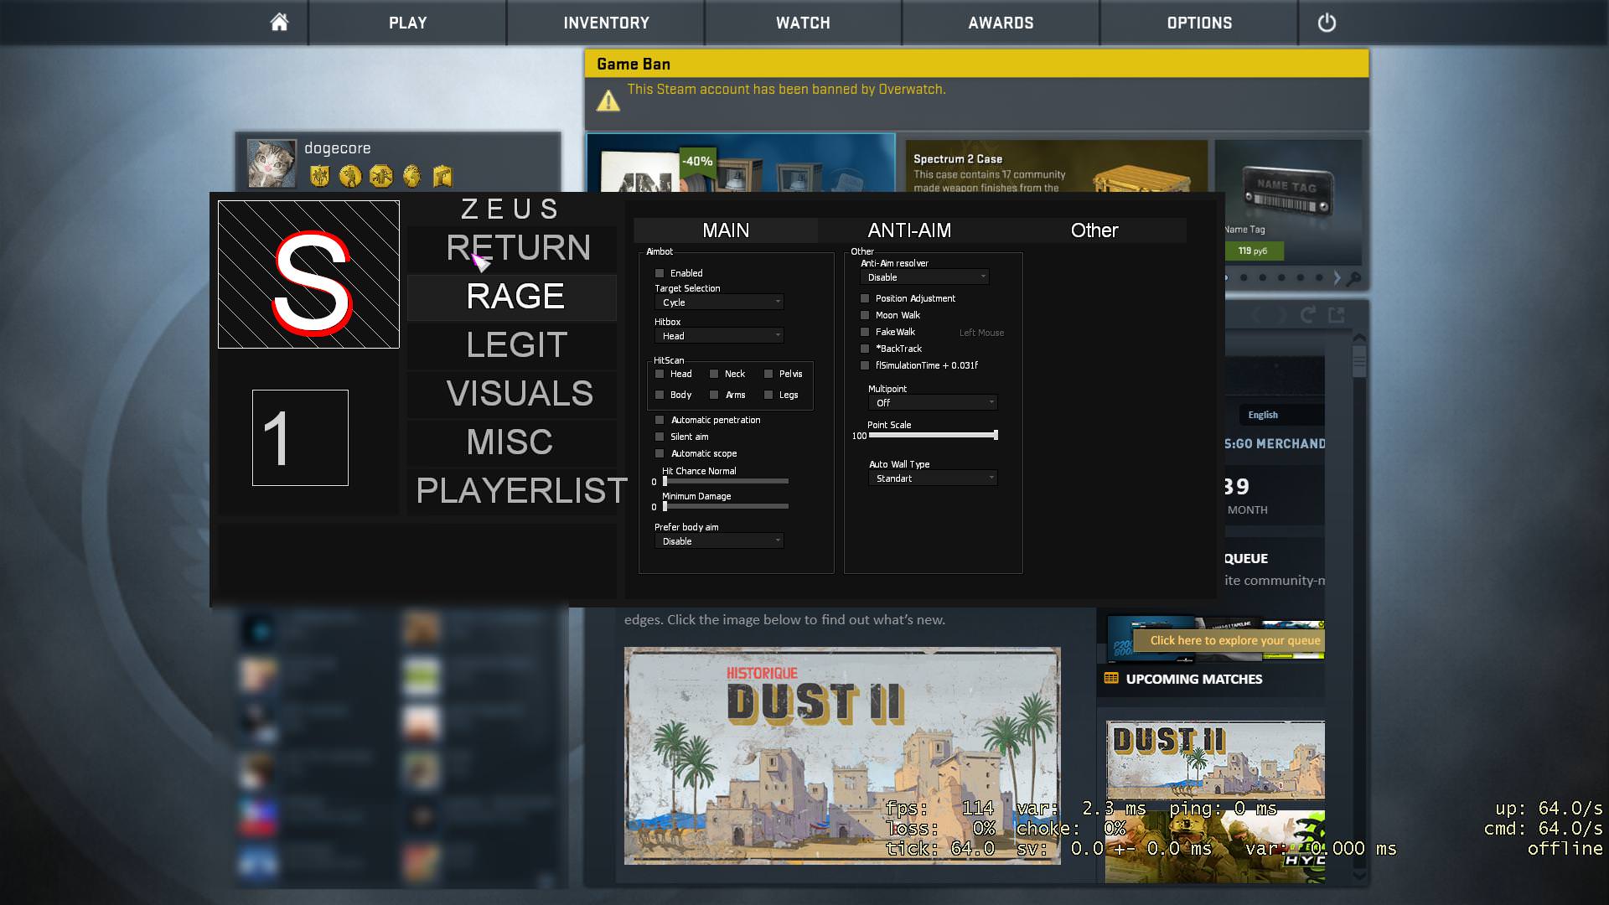This screenshot has height=905, width=1609.
Task: Open the AWARDS top menu
Action: pyautogui.click(x=1001, y=23)
